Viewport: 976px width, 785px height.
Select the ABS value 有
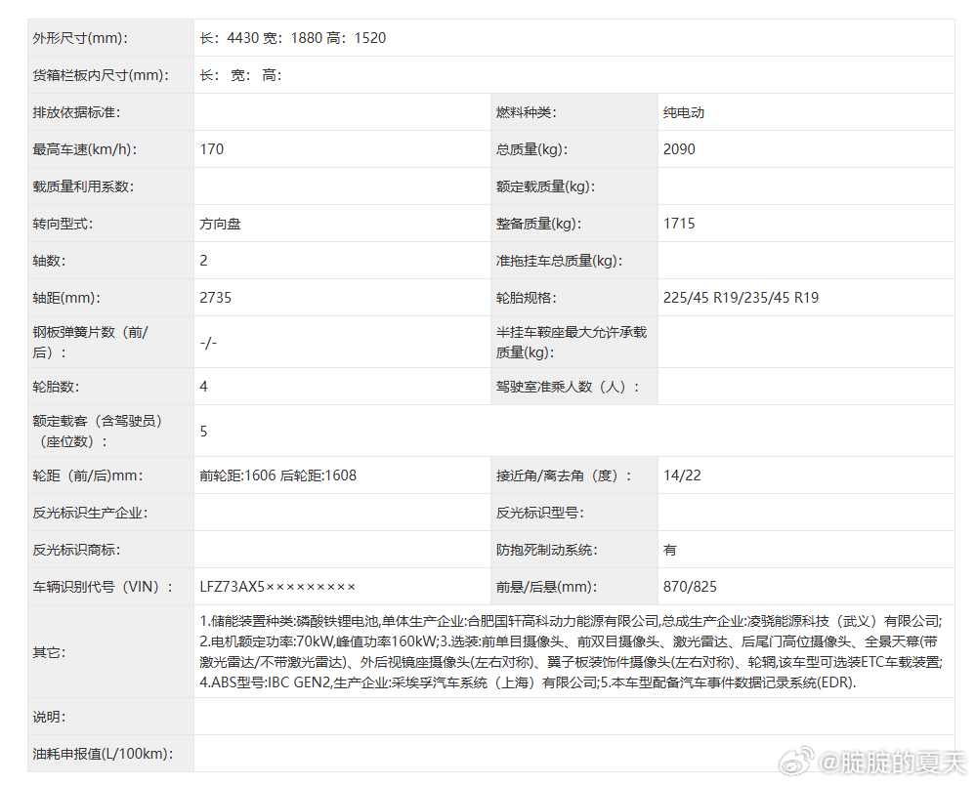670,550
